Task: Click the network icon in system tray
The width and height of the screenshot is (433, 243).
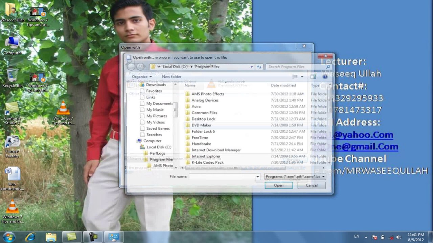Action: point(391,237)
